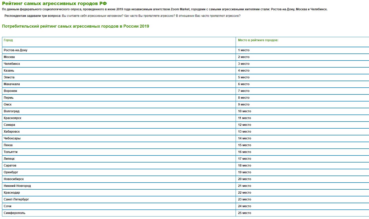This screenshot has width=369, height=219.
Task: Click the bold text "Респондентам задавали три вопроса"
Action: click(x=33, y=16)
